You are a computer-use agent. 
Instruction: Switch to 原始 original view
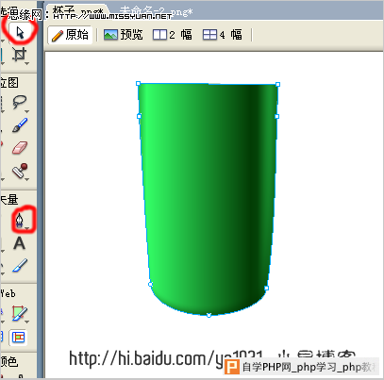tap(70, 35)
